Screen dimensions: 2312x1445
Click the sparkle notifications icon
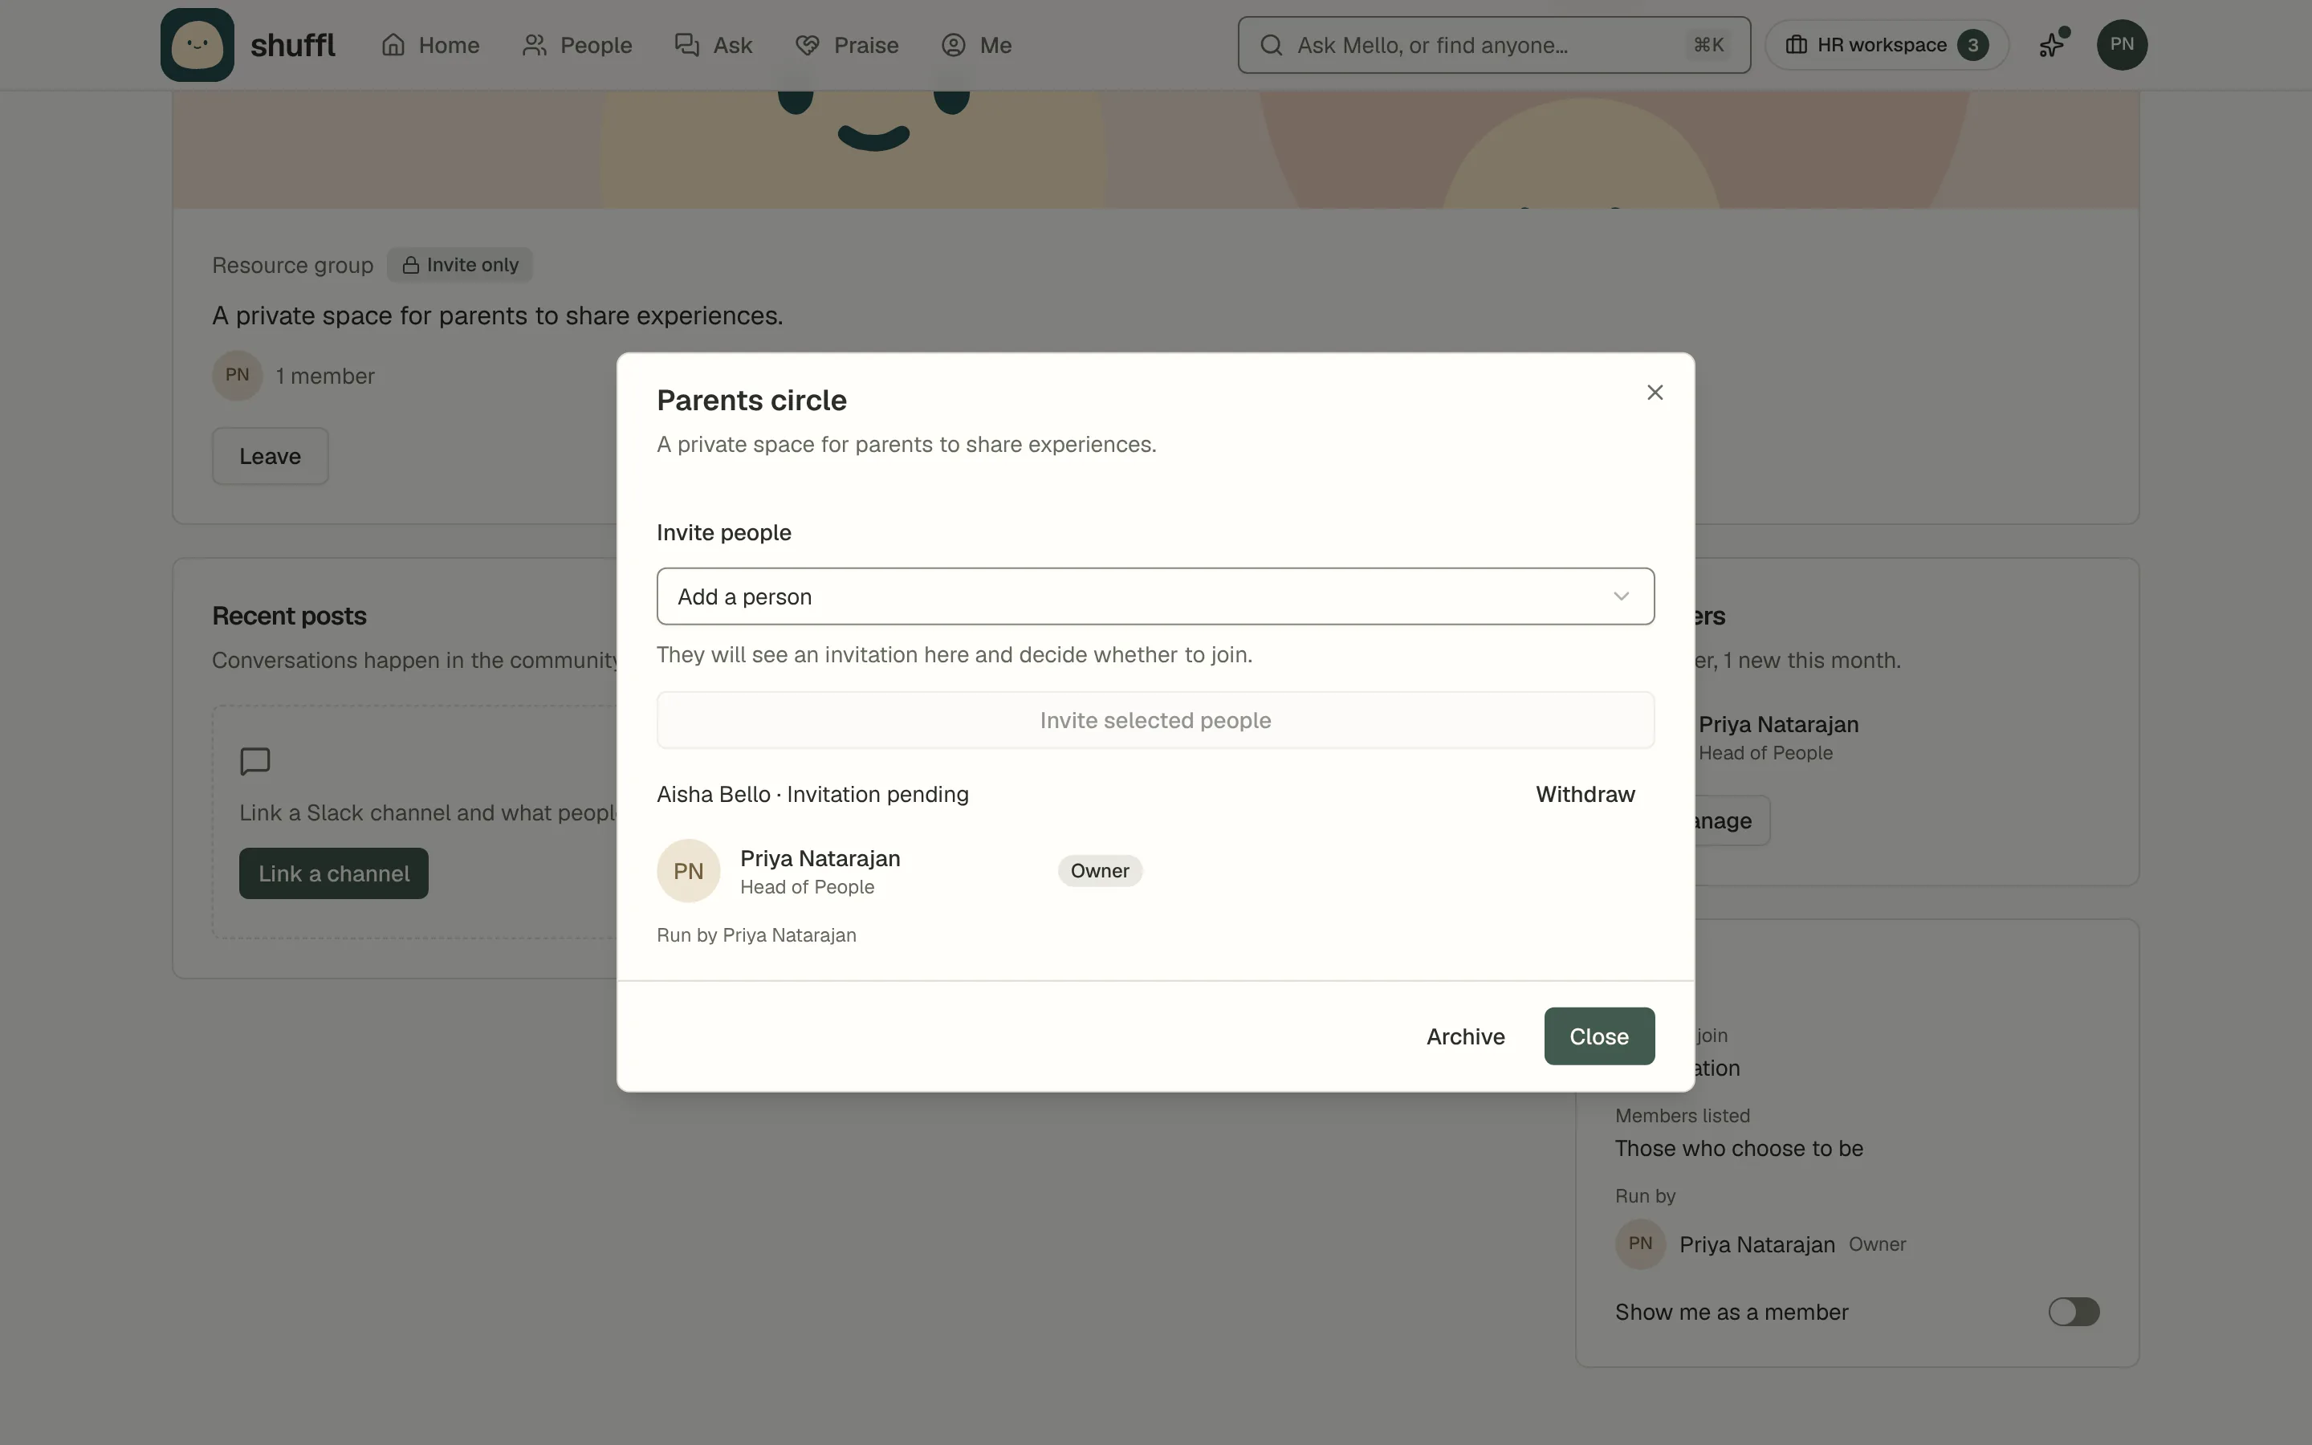click(x=2052, y=45)
